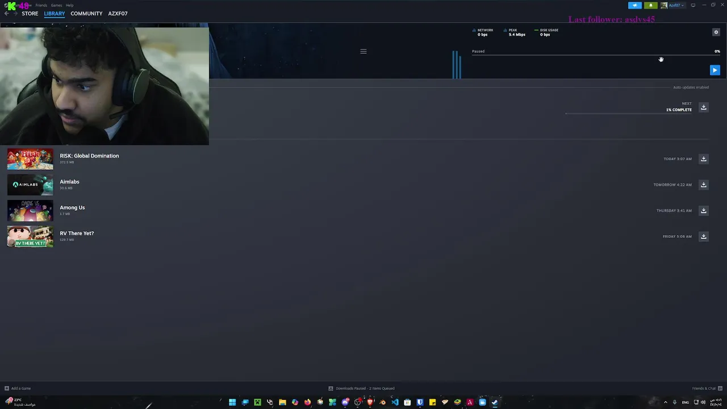Screen dimensions: 727x409
Task: Open Discord from taskbar
Action: tap(345, 402)
